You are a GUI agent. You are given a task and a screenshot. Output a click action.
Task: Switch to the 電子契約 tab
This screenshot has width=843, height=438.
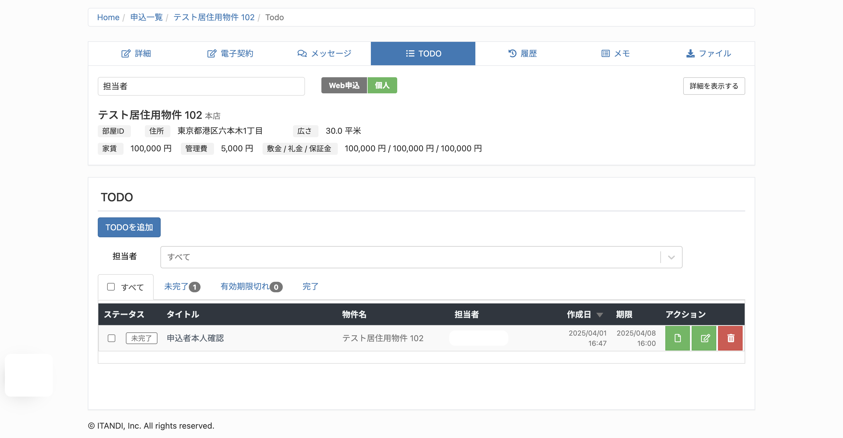pyautogui.click(x=230, y=53)
